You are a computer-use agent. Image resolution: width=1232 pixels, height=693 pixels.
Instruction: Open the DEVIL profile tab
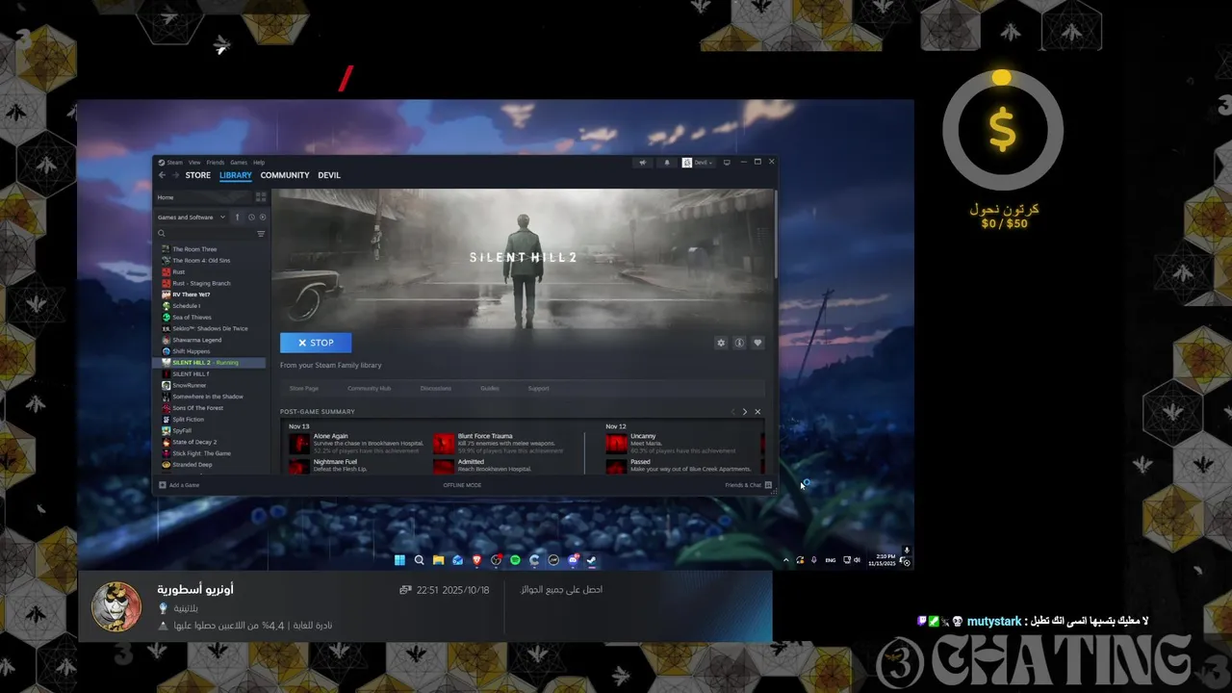pos(329,175)
